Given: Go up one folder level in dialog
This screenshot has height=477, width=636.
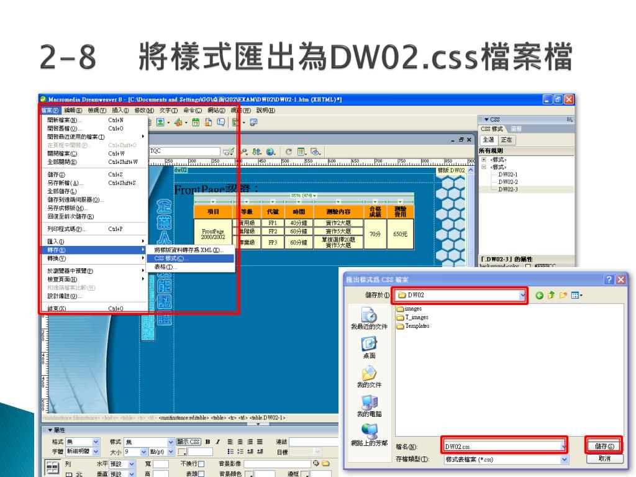Looking at the screenshot, I should [551, 295].
